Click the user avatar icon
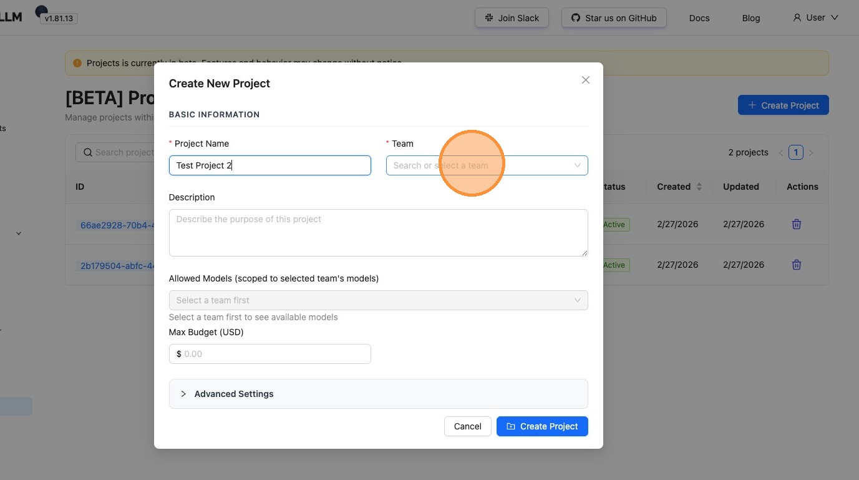This screenshot has width=859, height=480. pyautogui.click(x=797, y=18)
